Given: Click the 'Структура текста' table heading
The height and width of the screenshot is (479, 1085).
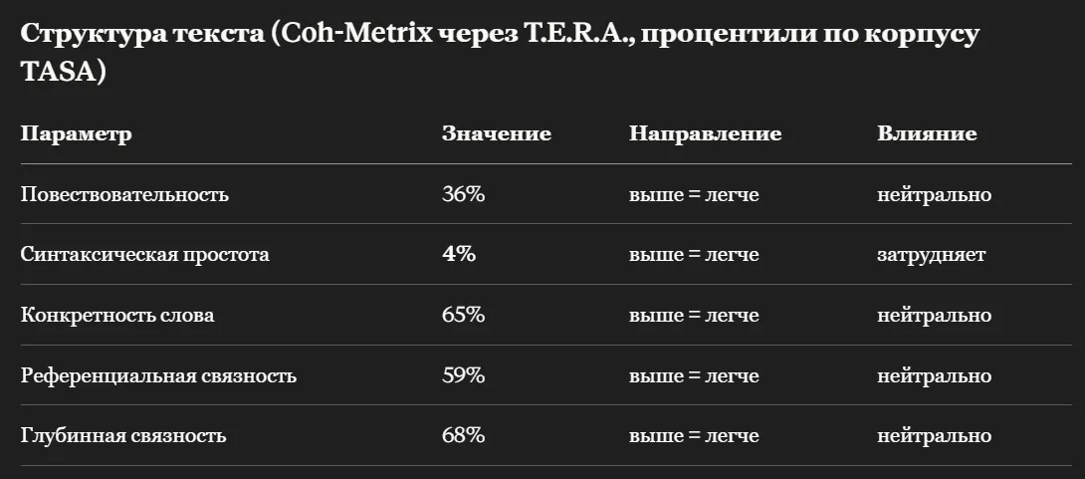Looking at the screenshot, I should pos(500,52).
